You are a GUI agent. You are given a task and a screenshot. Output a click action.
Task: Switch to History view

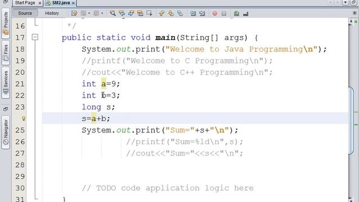click(x=52, y=13)
